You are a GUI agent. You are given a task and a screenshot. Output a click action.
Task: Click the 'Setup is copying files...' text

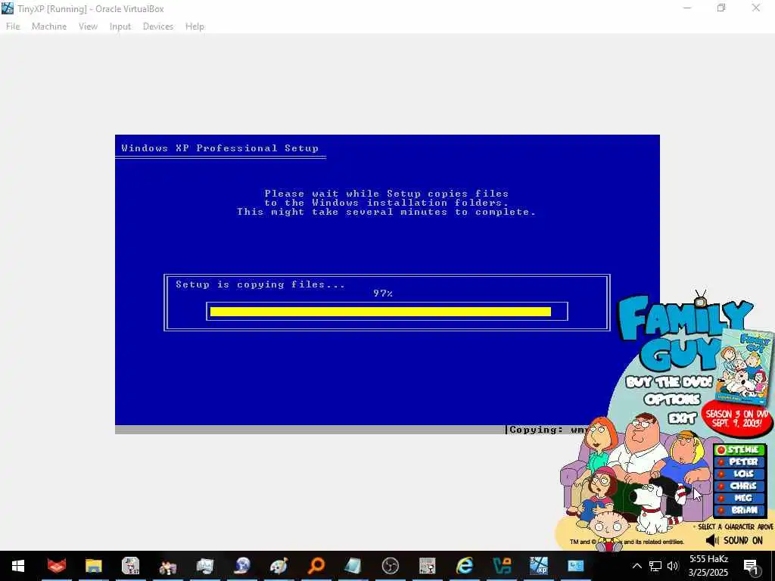pos(260,284)
